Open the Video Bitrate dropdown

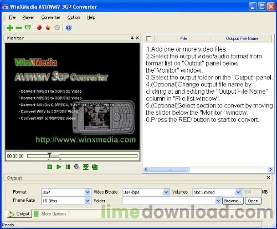click(166, 192)
